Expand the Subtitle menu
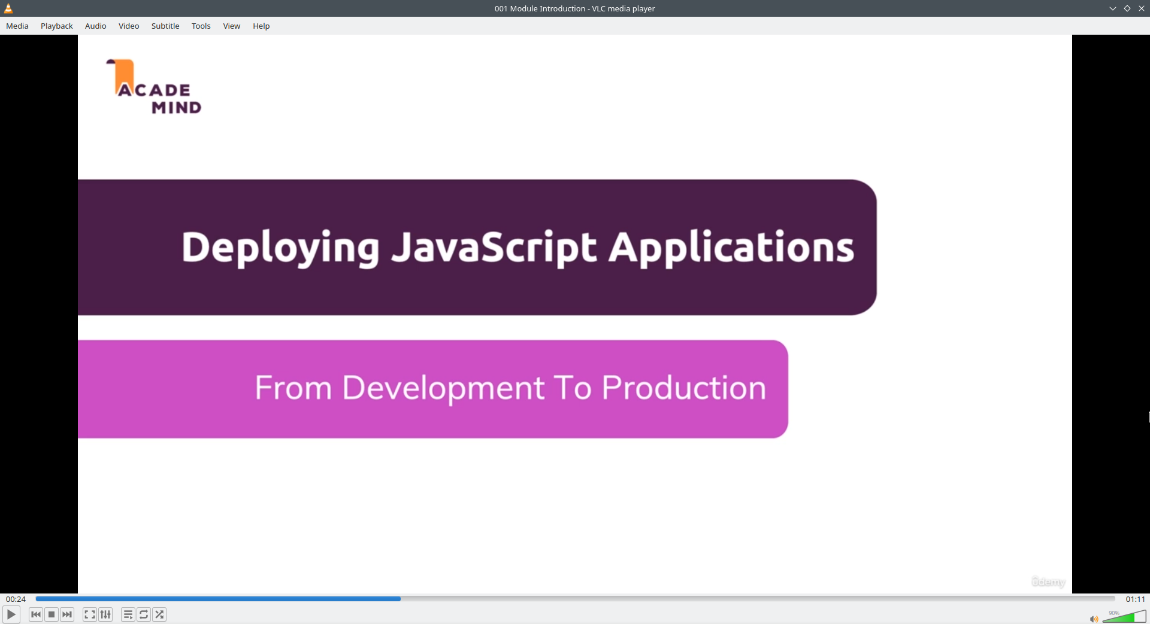The width and height of the screenshot is (1150, 624). coord(165,26)
